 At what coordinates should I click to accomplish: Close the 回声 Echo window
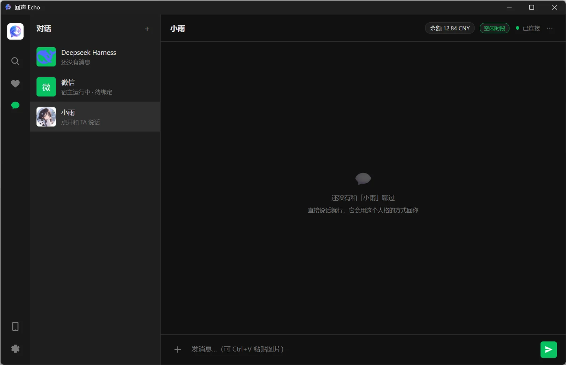pos(554,7)
